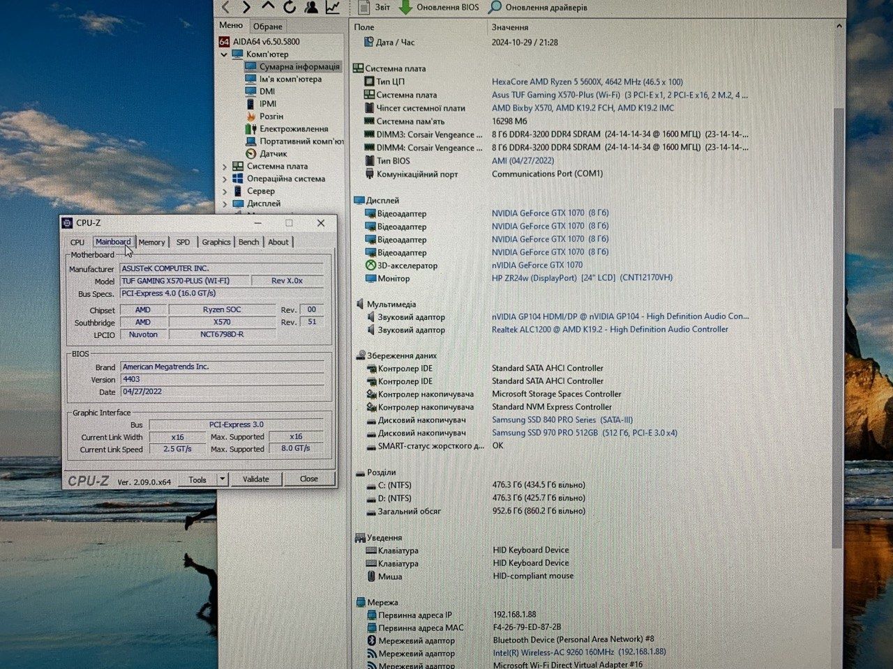893x669 pixels.
Task: Open About tab in CPU-Z
Action: coord(278,243)
